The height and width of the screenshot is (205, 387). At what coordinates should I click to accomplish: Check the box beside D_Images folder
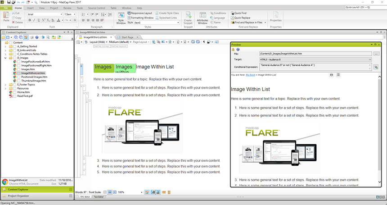click(x=15, y=58)
